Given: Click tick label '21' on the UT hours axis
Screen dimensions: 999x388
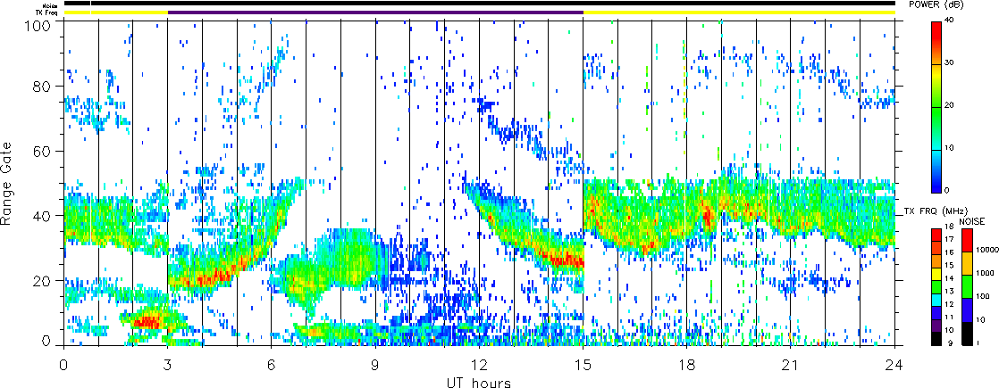Looking at the screenshot, I should tap(791, 365).
